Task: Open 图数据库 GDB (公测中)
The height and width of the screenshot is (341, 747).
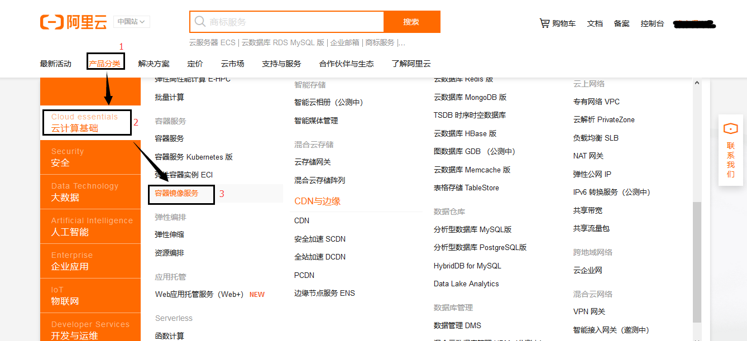Action: pyautogui.click(x=475, y=151)
